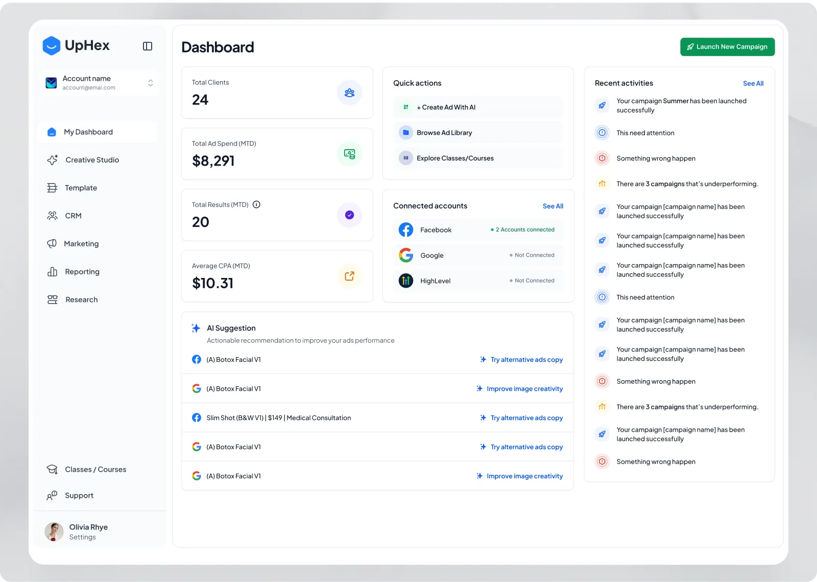Click the UpHex hexagon logo icon
Viewport: 817px width, 582px height.
(51, 45)
